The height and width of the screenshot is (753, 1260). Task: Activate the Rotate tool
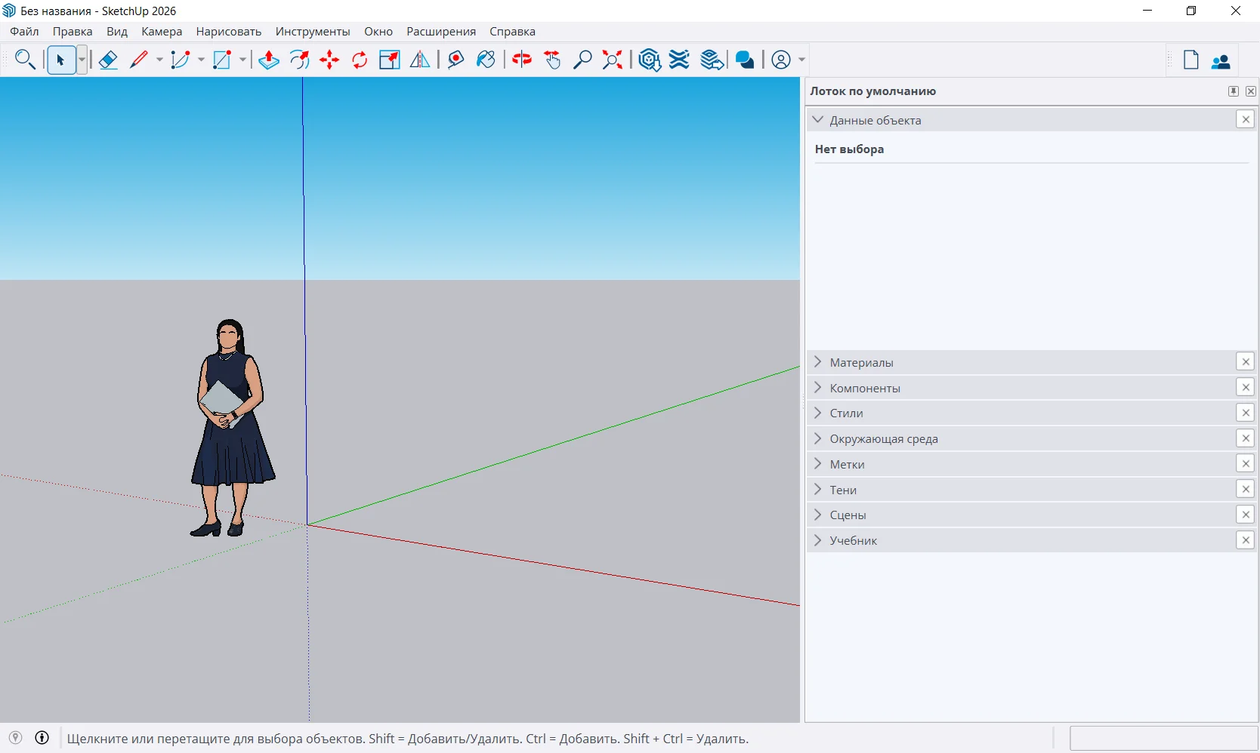click(360, 60)
